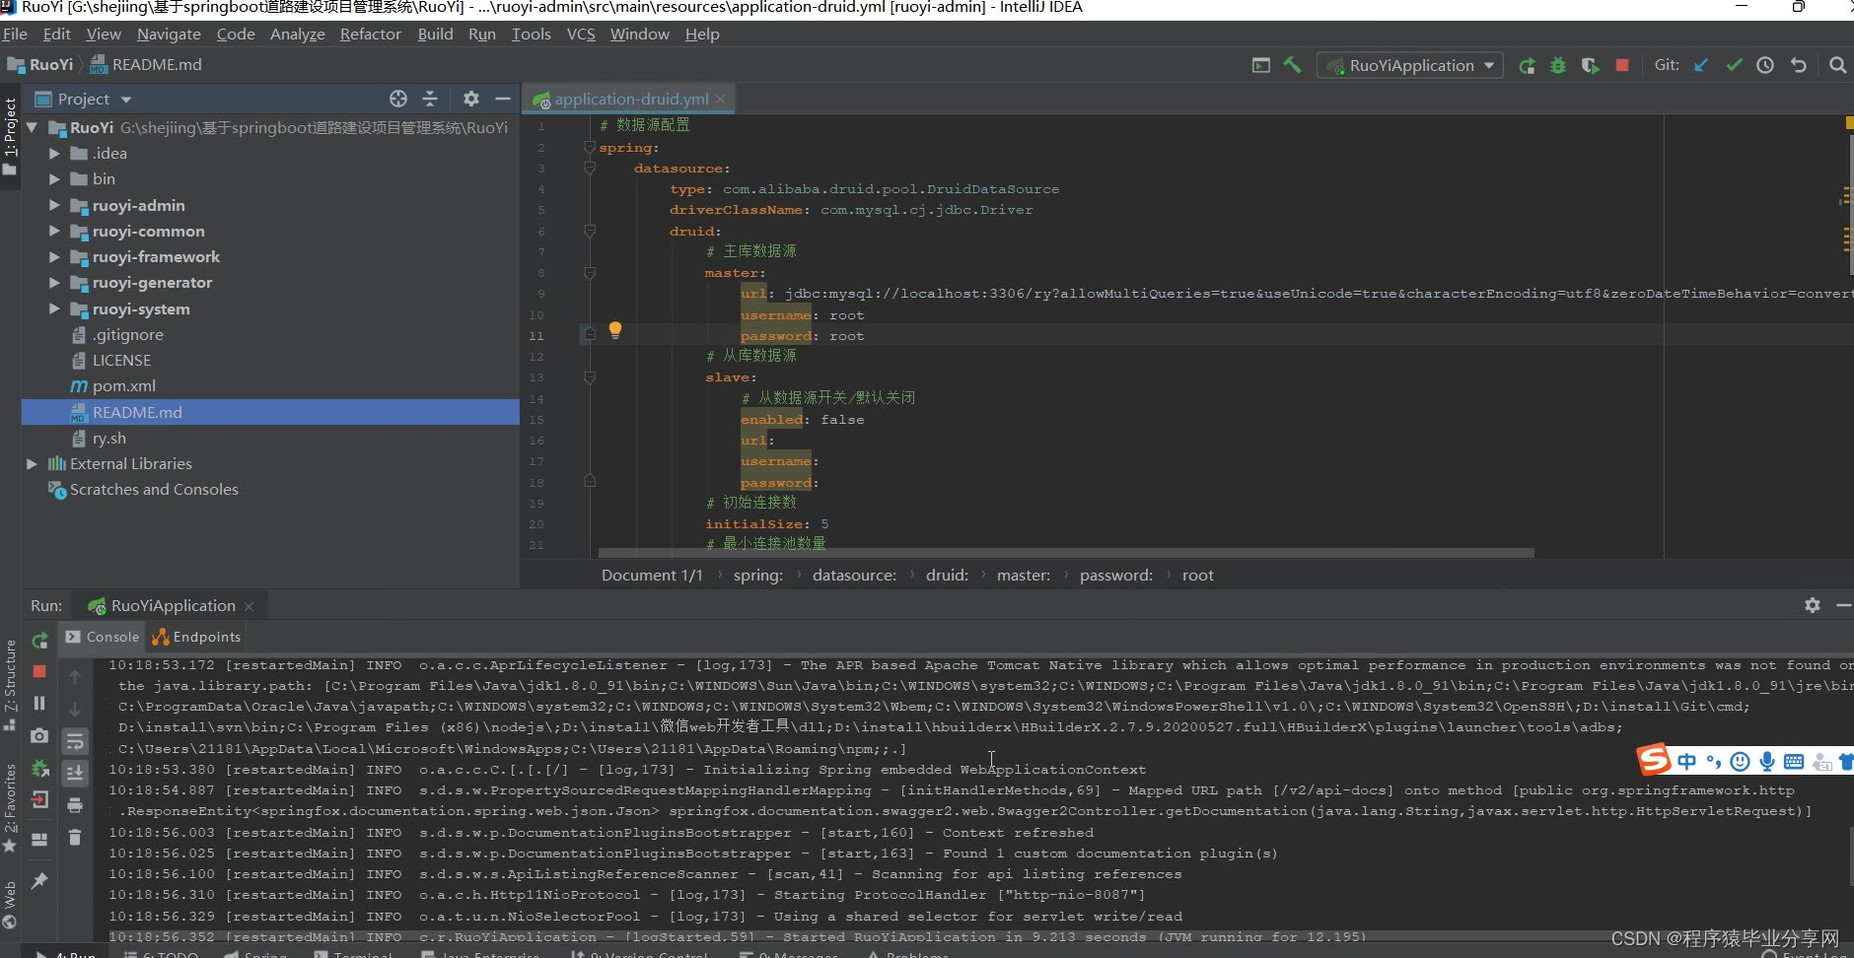Open Project panel settings gear

tap(471, 99)
